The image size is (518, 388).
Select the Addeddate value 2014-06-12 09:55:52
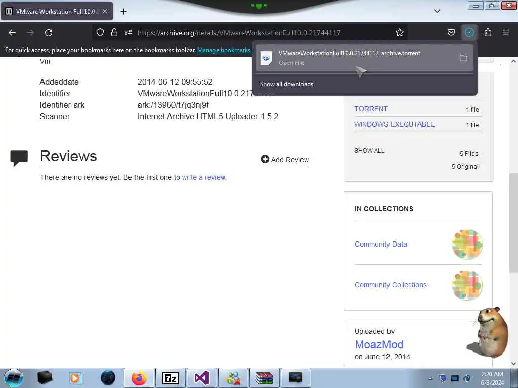[x=175, y=82]
